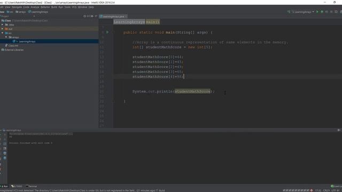342x192 pixels.
Task: Open the VCS menu
Action: 74,7
